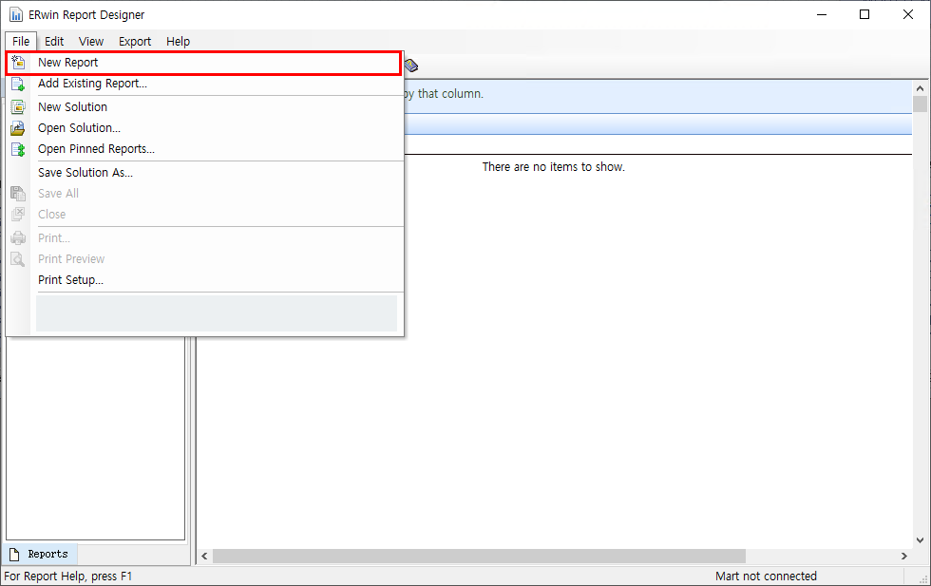Click horizontal scrollbar right arrow
This screenshot has width=931, height=586.
(x=903, y=557)
